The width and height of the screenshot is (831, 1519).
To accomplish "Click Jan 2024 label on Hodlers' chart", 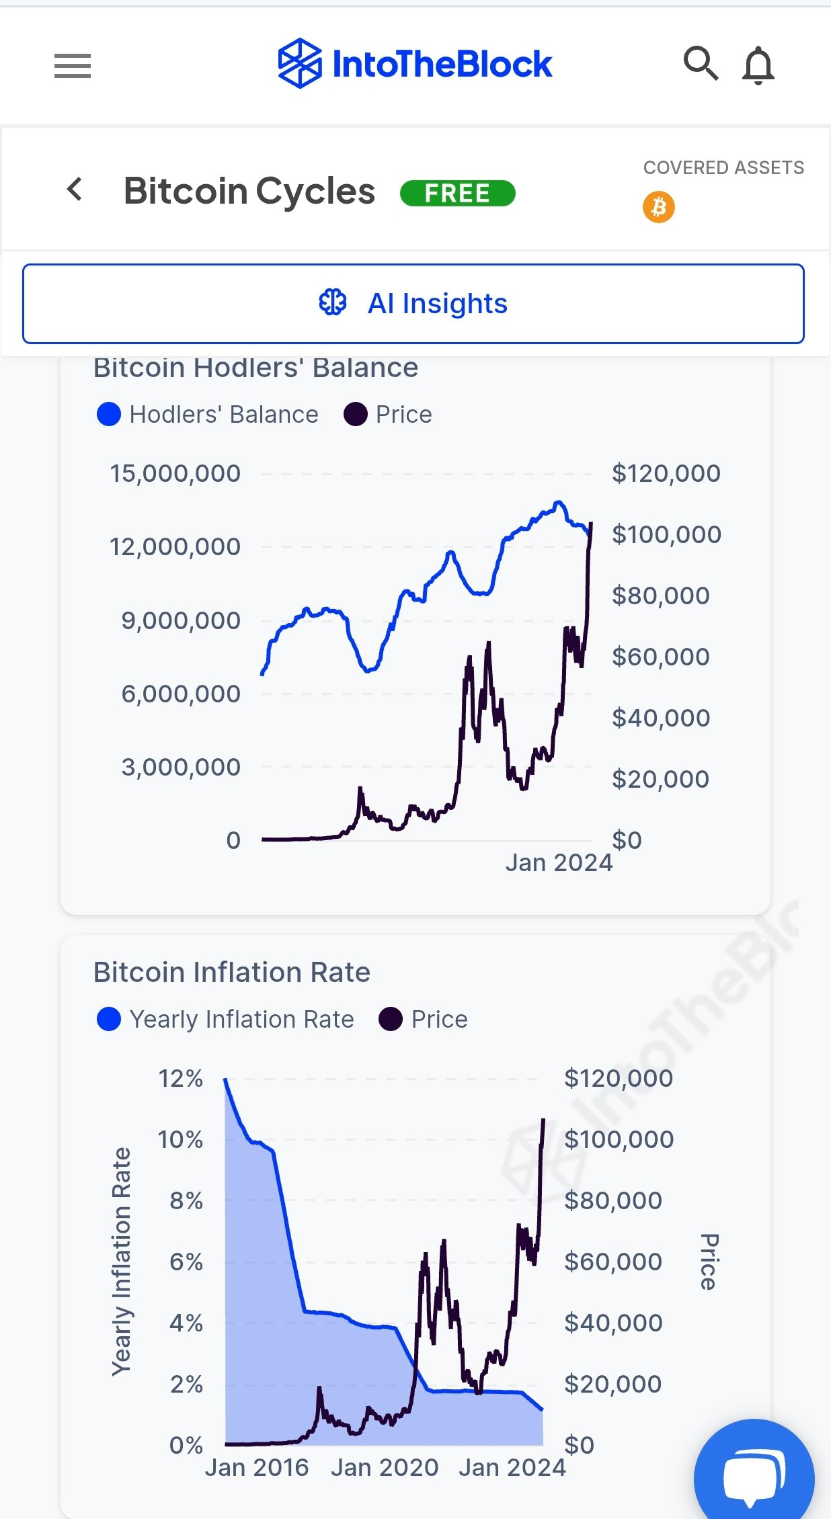I will point(559,862).
